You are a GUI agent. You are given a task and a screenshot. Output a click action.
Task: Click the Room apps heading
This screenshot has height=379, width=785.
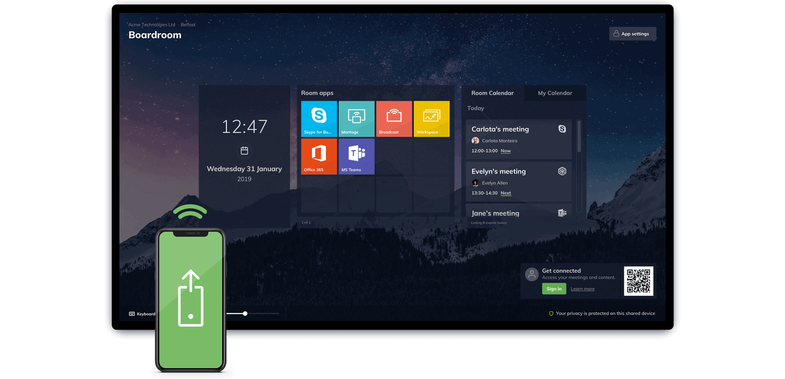317,93
